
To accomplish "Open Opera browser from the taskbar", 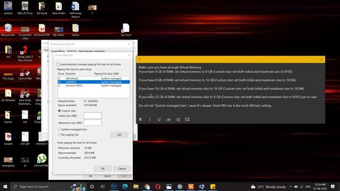I will 158,186.
